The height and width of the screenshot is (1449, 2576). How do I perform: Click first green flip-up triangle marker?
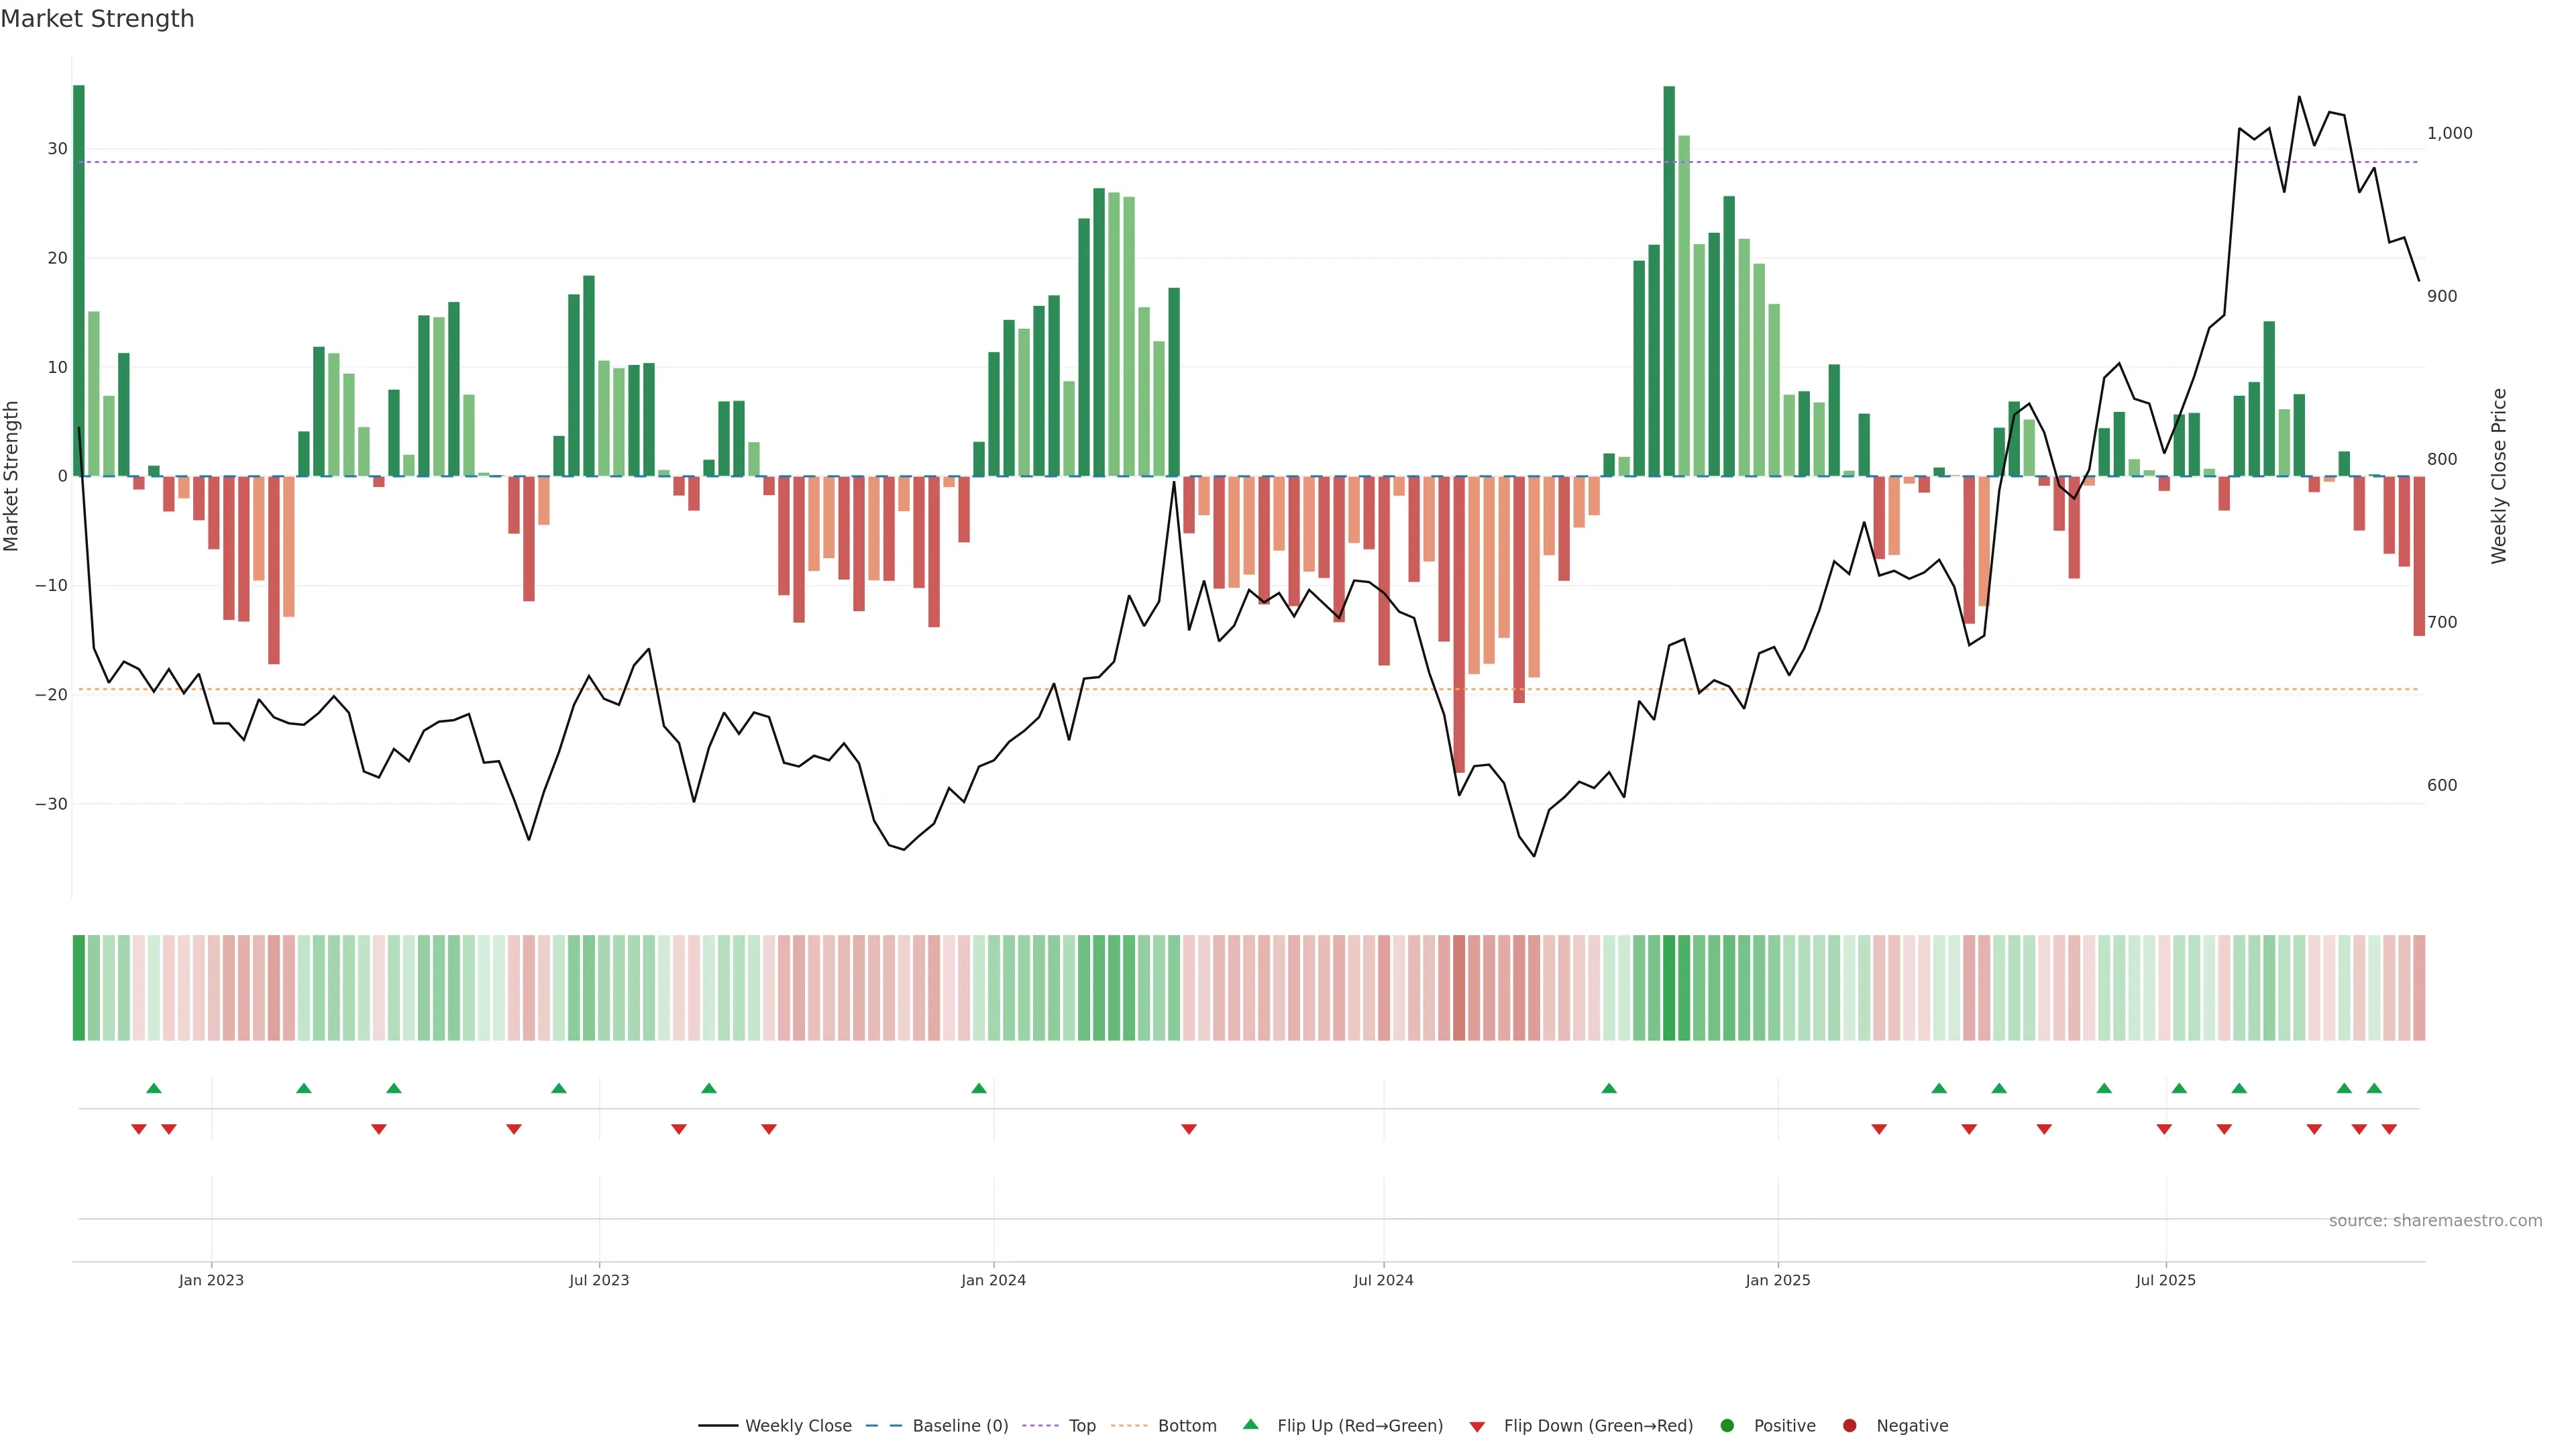154,1088
